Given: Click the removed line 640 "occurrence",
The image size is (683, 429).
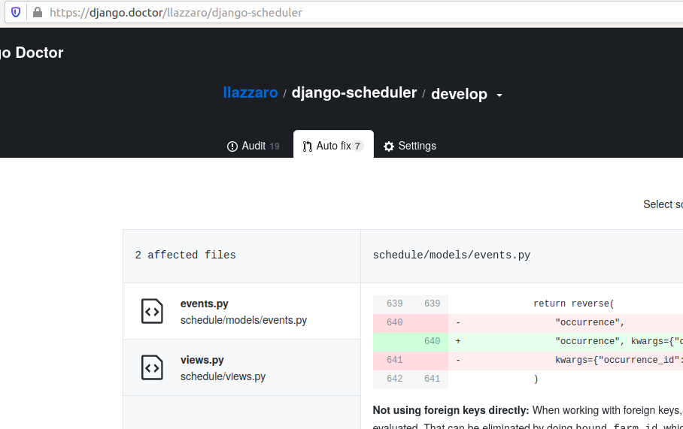Looking at the screenshot, I should [x=528, y=322].
